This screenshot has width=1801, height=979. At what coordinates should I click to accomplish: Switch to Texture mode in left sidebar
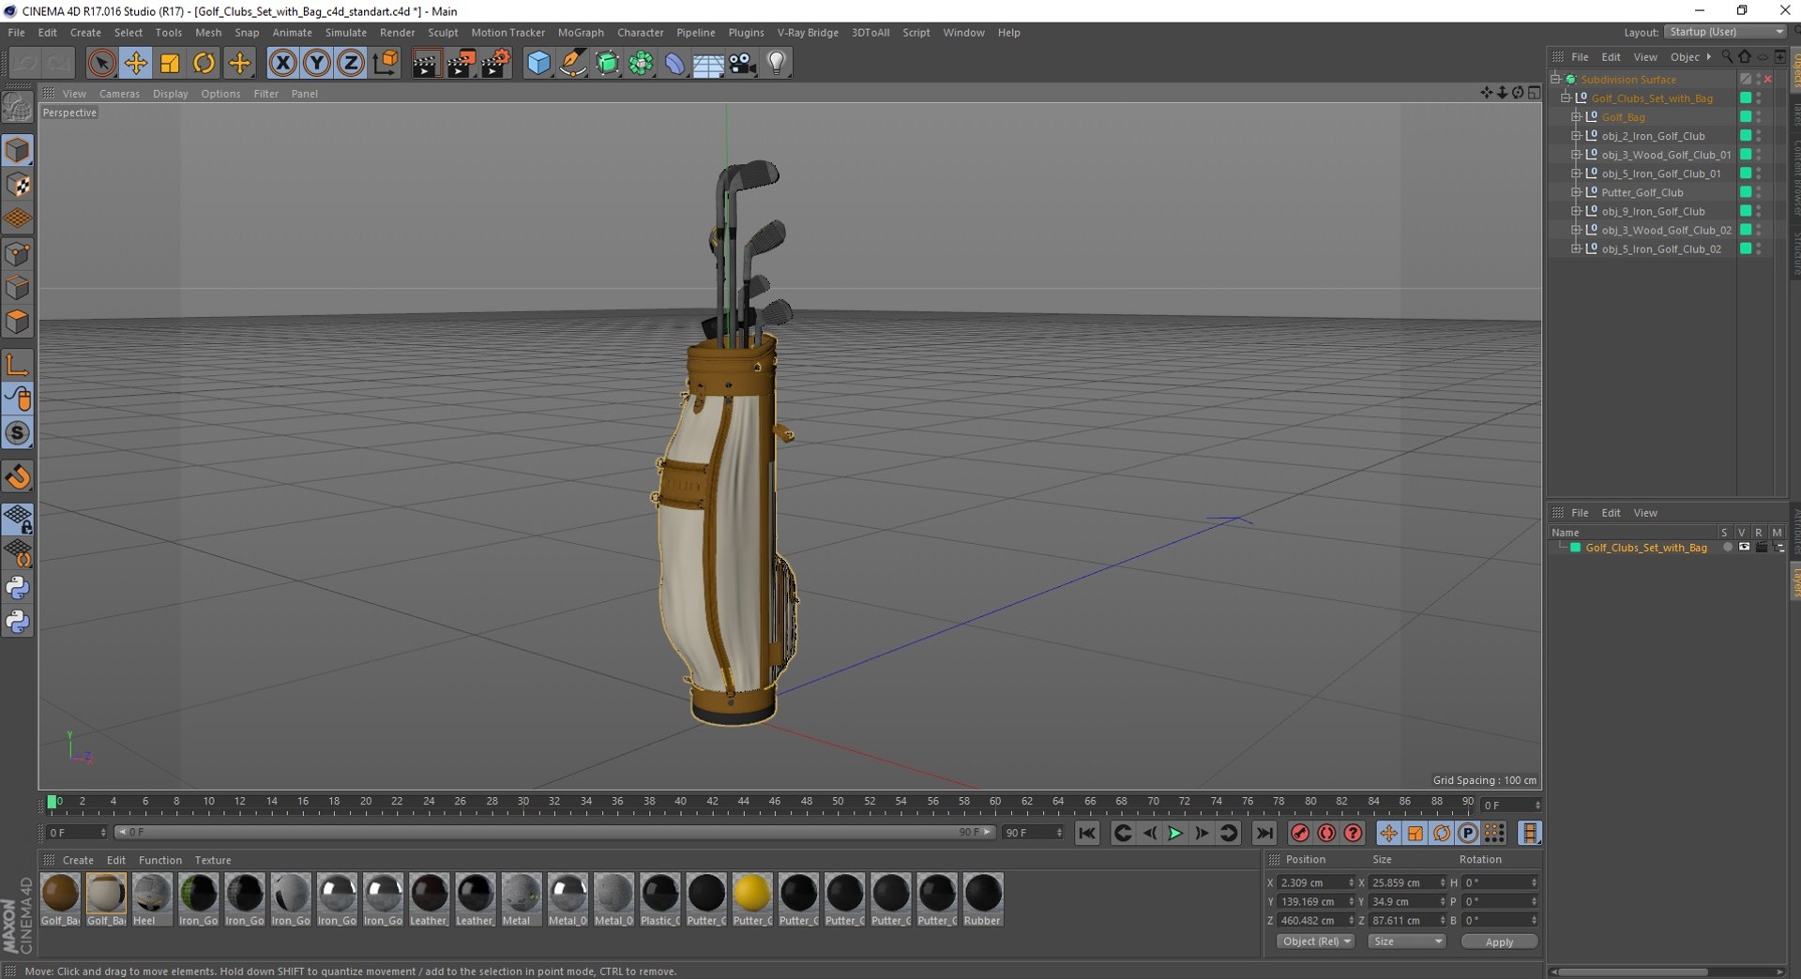coord(18,185)
